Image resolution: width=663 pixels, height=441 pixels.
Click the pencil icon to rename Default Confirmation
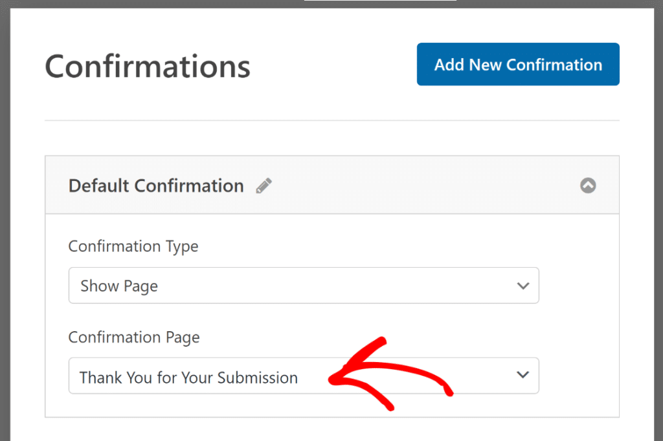coord(264,185)
